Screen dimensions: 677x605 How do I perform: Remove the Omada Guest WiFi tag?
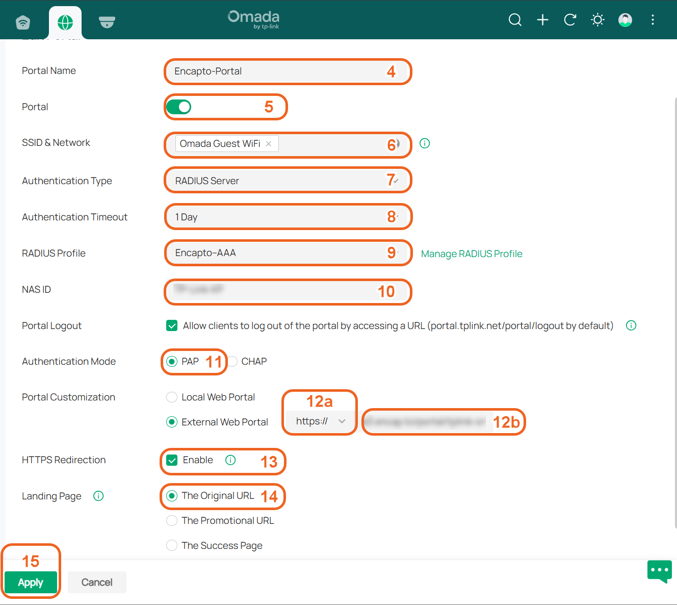(269, 144)
